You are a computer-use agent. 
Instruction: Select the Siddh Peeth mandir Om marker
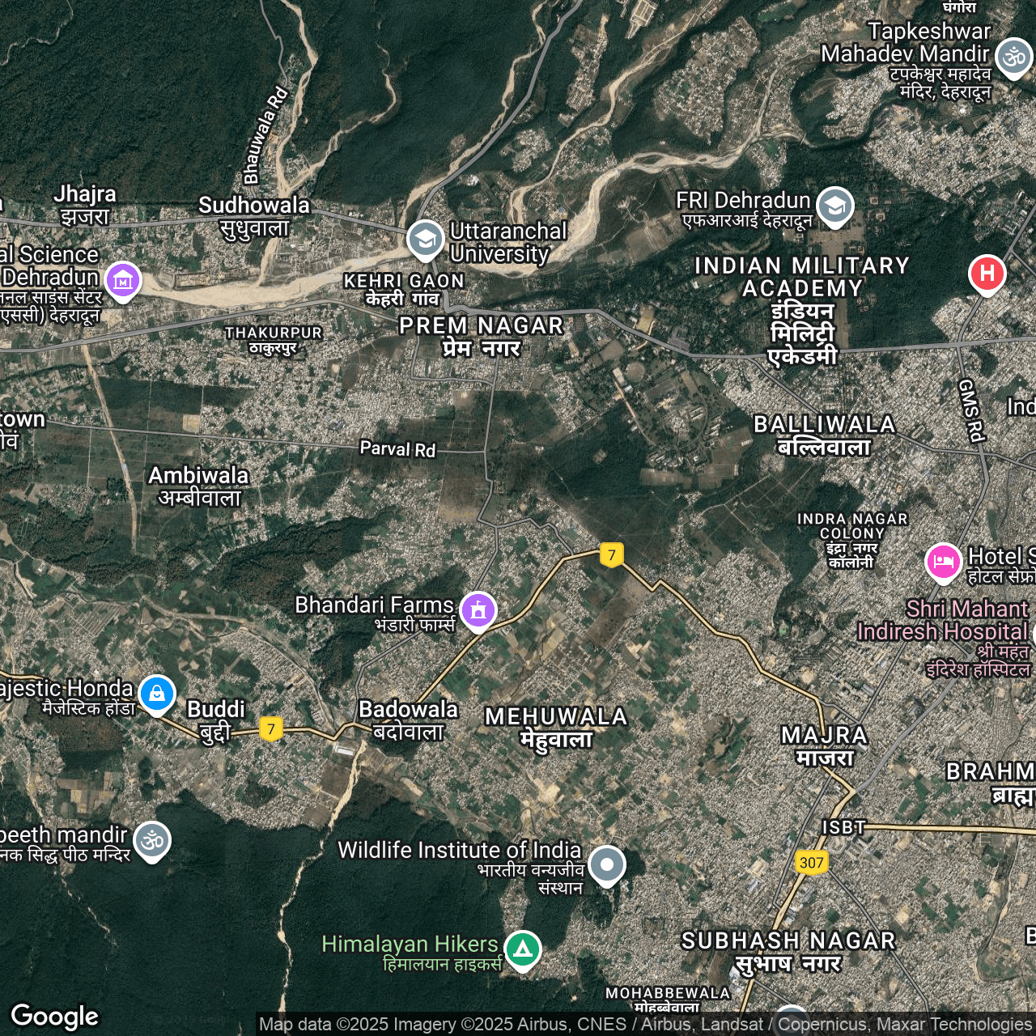[152, 840]
